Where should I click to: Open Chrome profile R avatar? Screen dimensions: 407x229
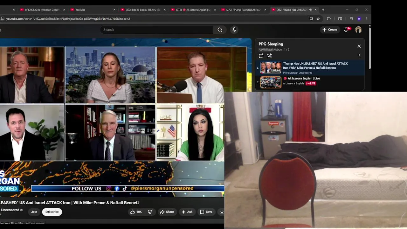click(359, 19)
